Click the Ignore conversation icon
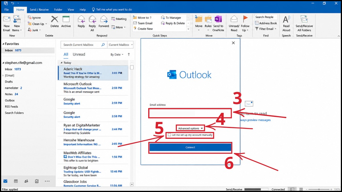This screenshot has width=342, height=192. pos(34,18)
